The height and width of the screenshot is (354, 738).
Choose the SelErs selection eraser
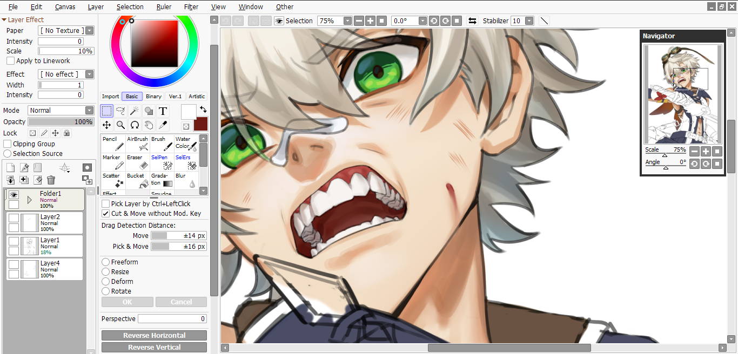186,161
